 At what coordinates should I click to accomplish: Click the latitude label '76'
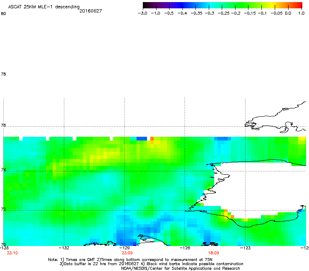point(3,125)
